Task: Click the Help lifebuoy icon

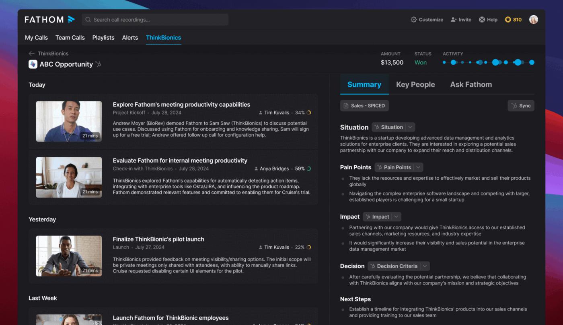Action: [x=482, y=20]
